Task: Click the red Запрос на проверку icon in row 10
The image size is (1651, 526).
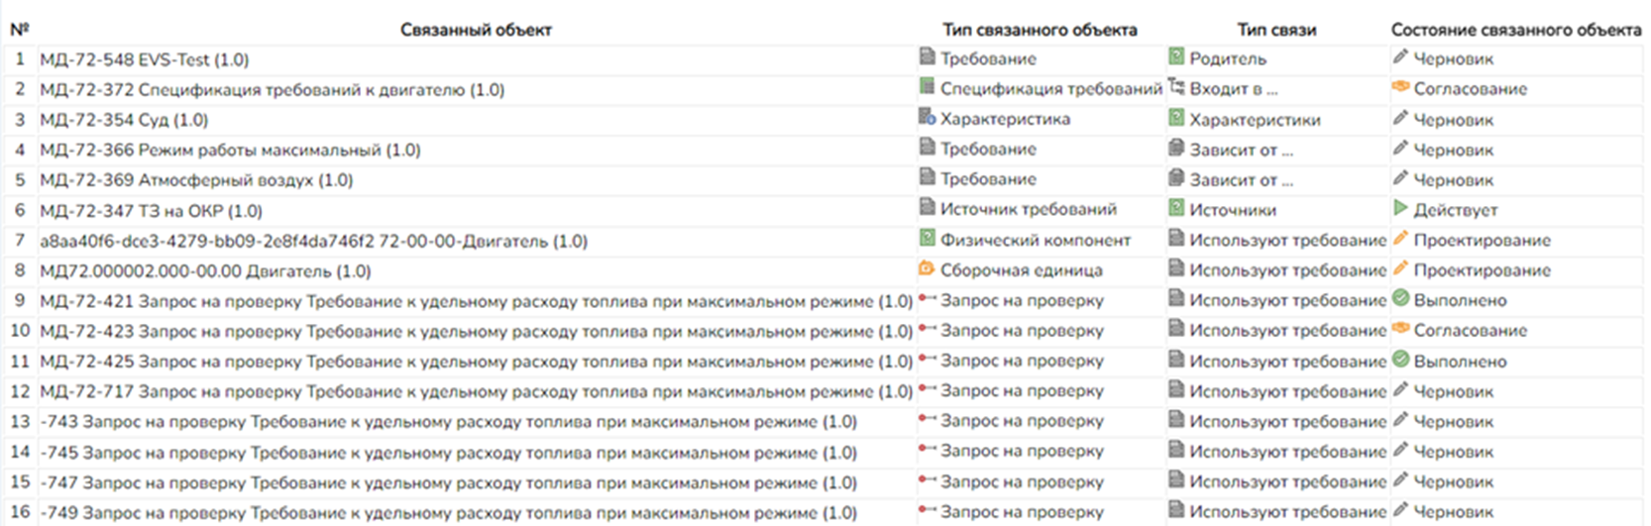Action: [927, 330]
